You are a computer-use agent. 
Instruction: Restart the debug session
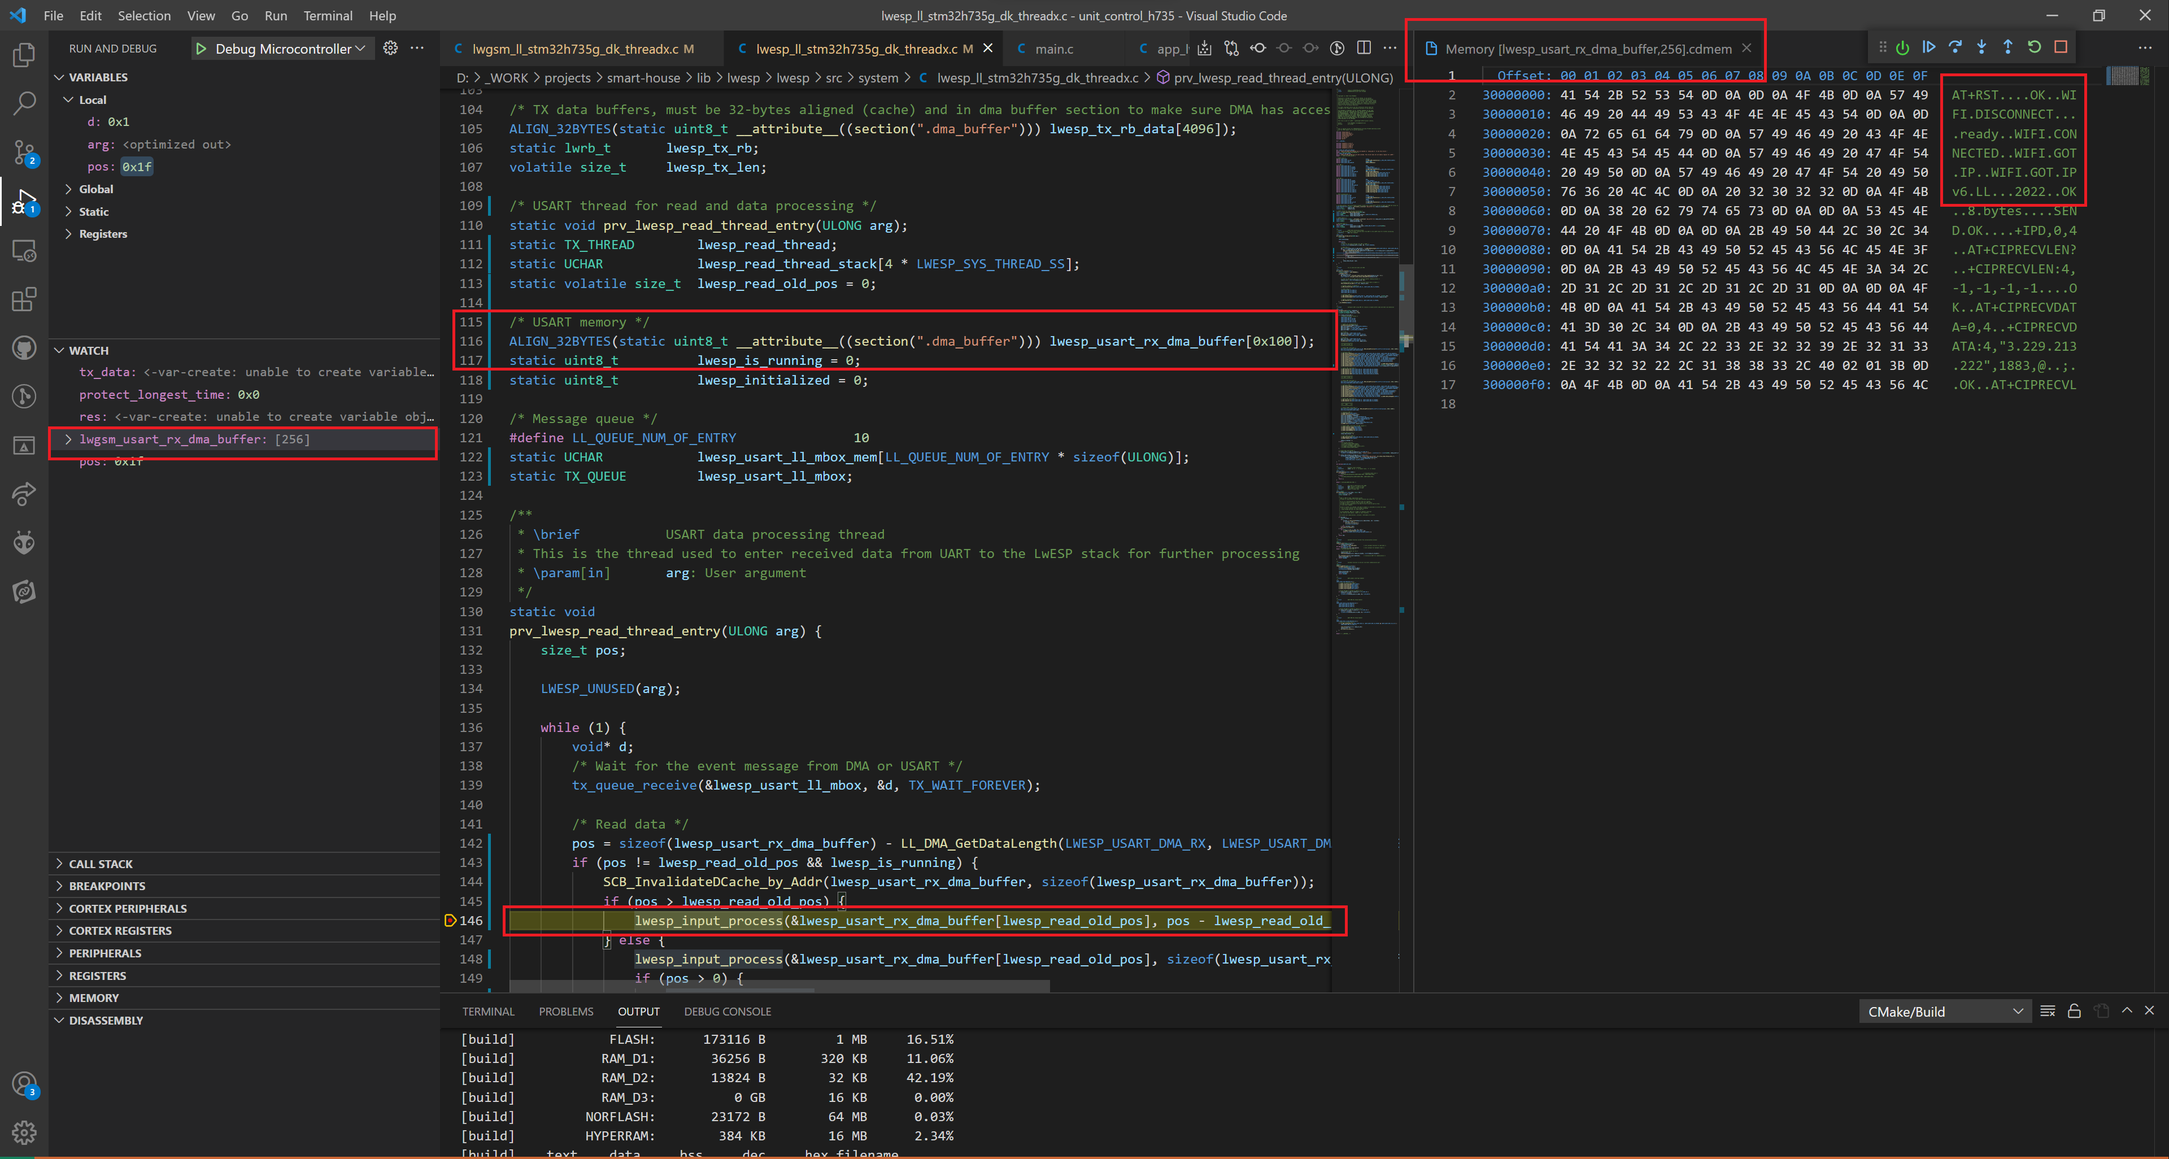pyautogui.click(x=2034, y=47)
